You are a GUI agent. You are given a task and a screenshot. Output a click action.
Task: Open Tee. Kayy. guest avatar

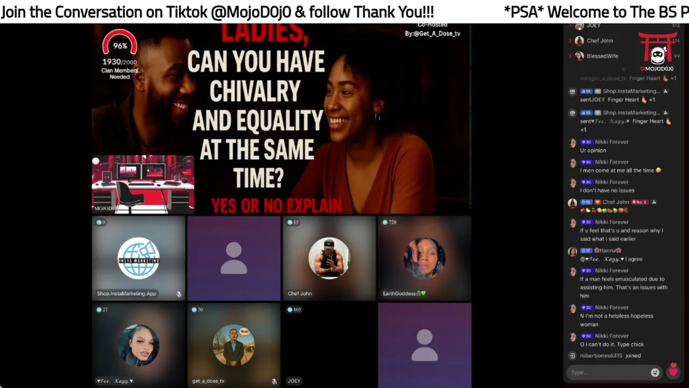(x=138, y=345)
